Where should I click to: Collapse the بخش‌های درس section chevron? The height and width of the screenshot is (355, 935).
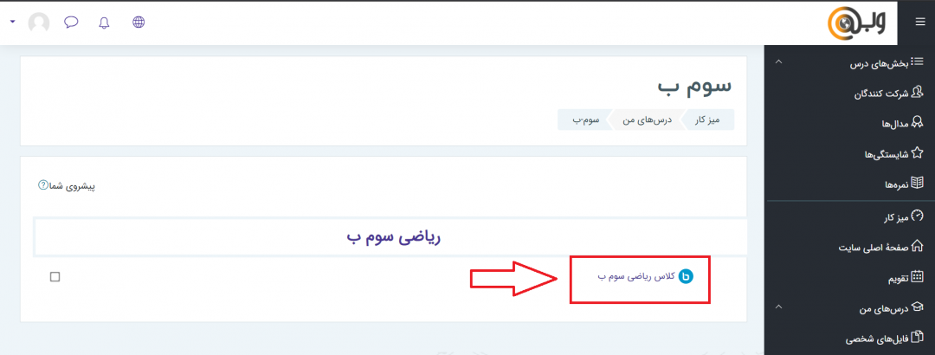pos(779,61)
